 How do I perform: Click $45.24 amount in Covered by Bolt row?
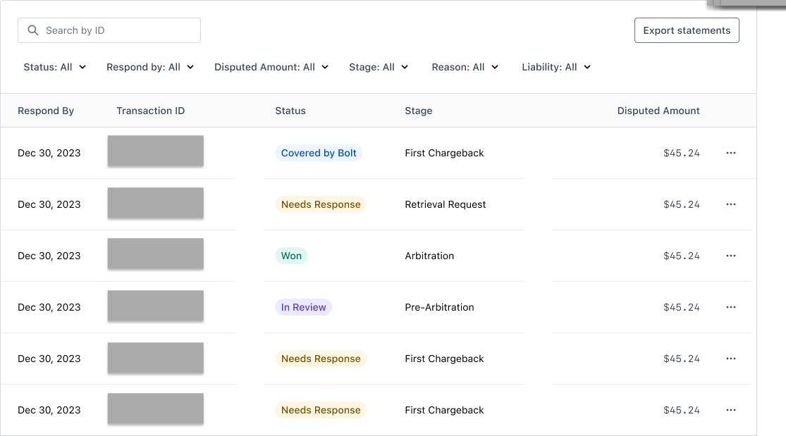tap(681, 153)
